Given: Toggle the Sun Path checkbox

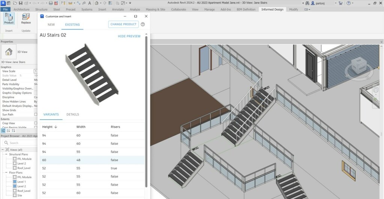Looking at the screenshot, I should point(36,114).
